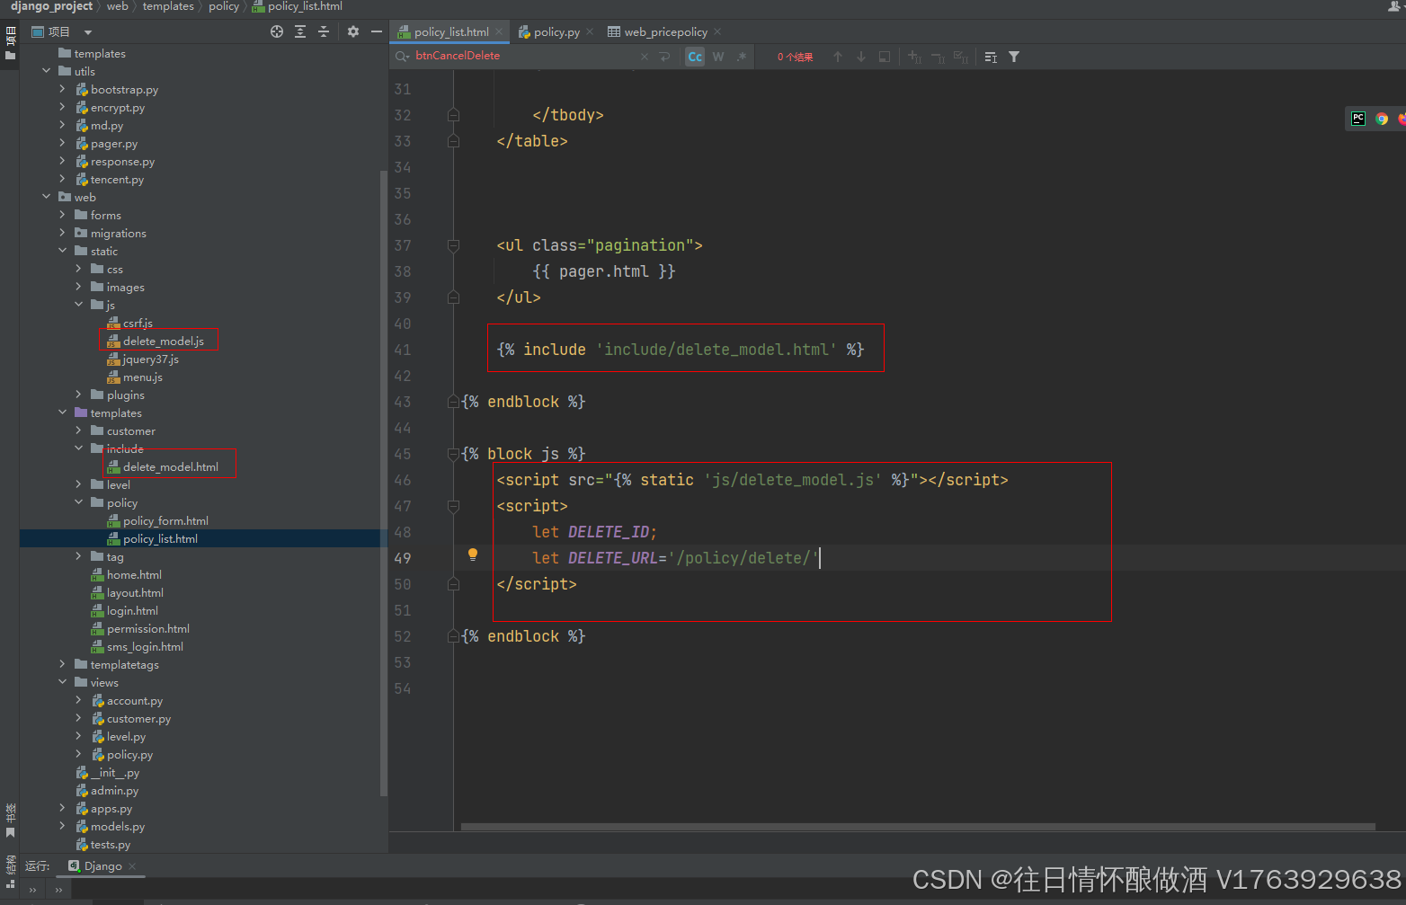This screenshot has height=905, width=1406.
Task: Toggle match case (Cc) in search
Action: coord(695,57)
